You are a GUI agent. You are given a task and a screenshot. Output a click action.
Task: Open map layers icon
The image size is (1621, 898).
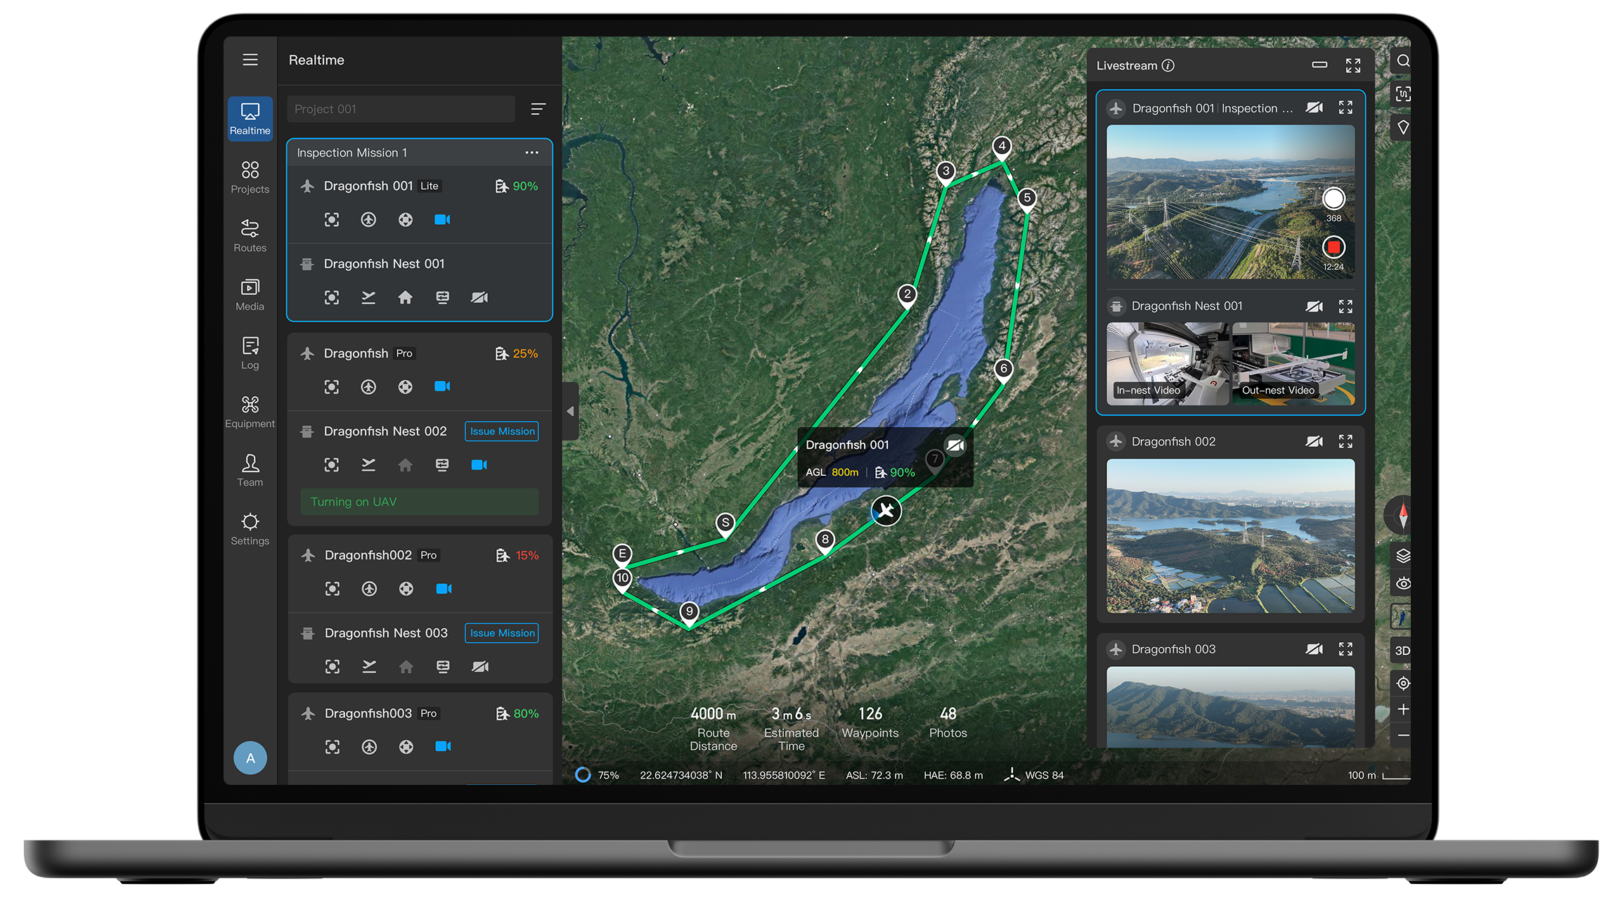coord(1402,556)
